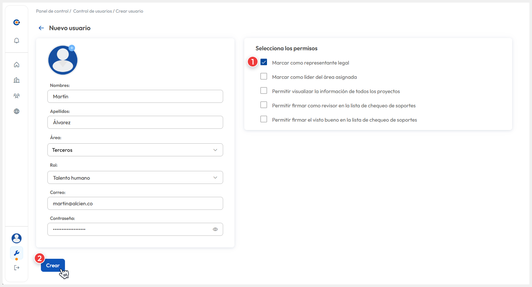The width and height of the screenshot is (532, 287).
Task: Click the Correo input field
Action: (x=135, y=203)
